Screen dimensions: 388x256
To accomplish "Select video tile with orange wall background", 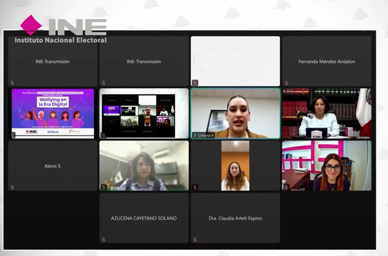I will pos(235,166).
